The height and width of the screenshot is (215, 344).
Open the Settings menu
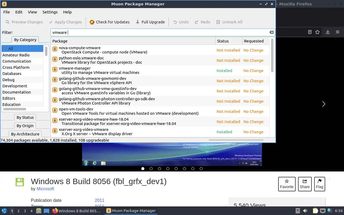(50, 12)
